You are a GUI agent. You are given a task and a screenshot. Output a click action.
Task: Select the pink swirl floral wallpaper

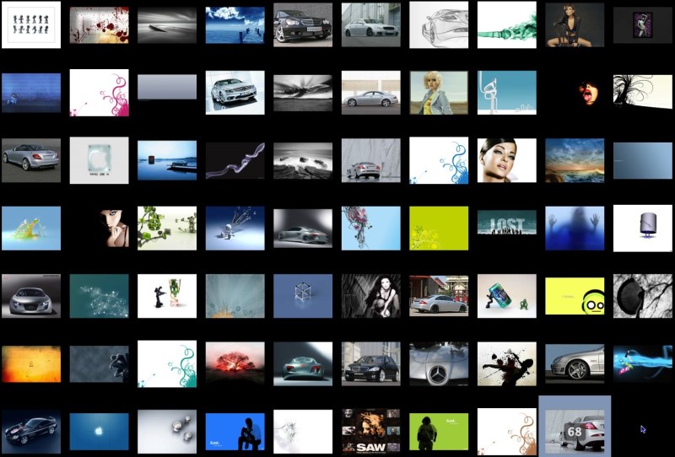coord(99,93)
